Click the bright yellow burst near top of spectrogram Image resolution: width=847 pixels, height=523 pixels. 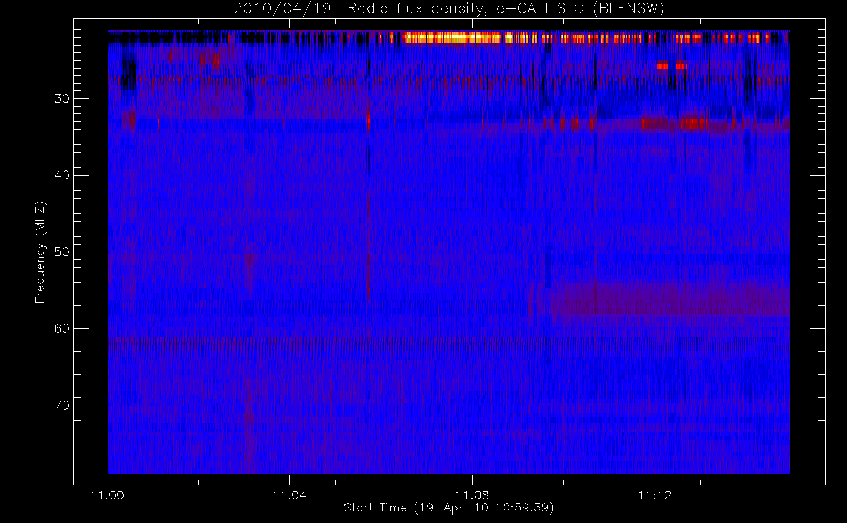(x=453, y=38)
